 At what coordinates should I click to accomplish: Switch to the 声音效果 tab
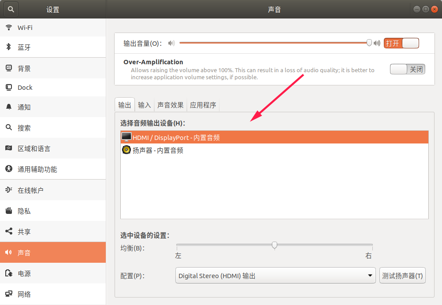tap(170, 105)
